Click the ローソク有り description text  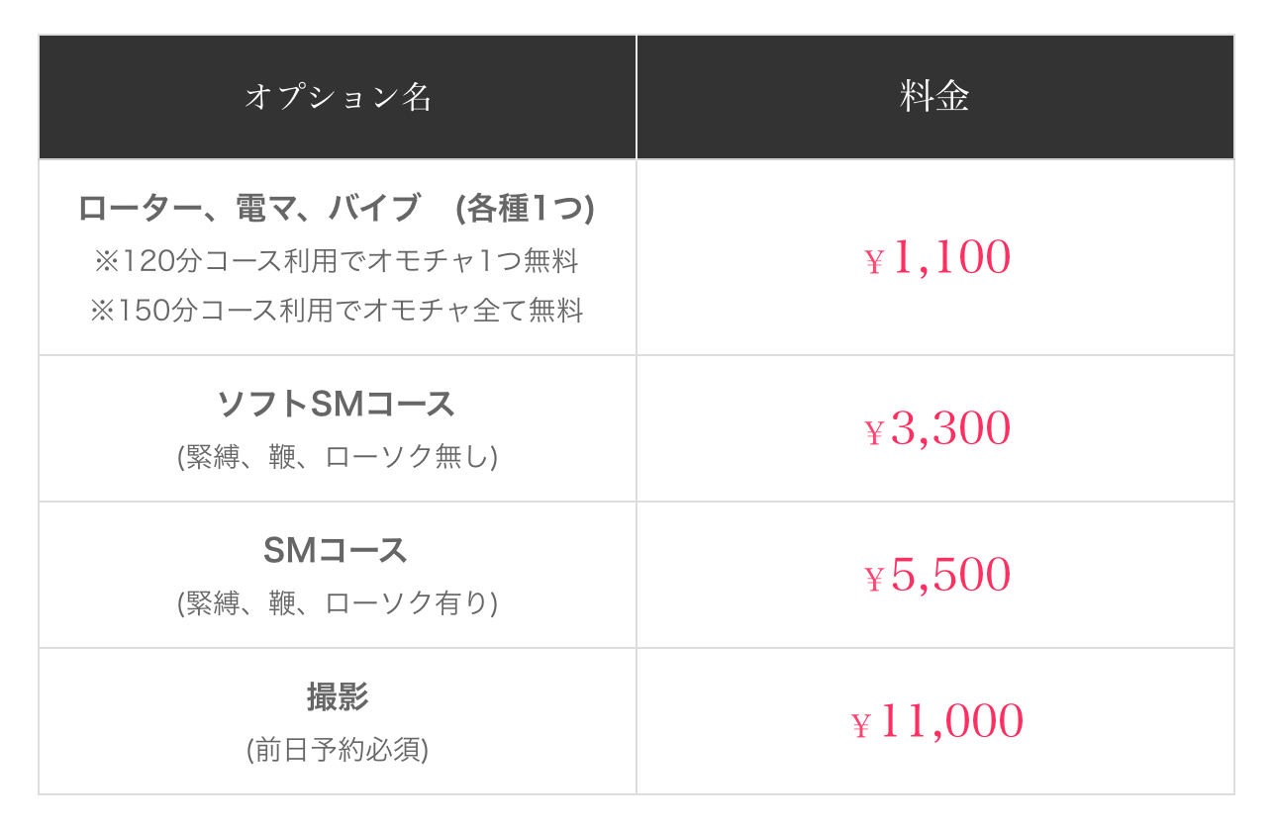click(337, 603)
